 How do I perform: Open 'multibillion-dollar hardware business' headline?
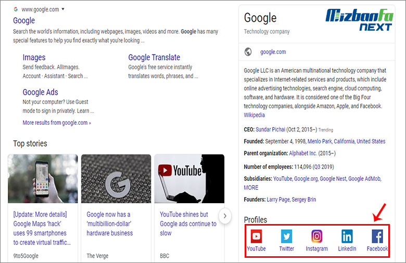(x=109, y=223)
